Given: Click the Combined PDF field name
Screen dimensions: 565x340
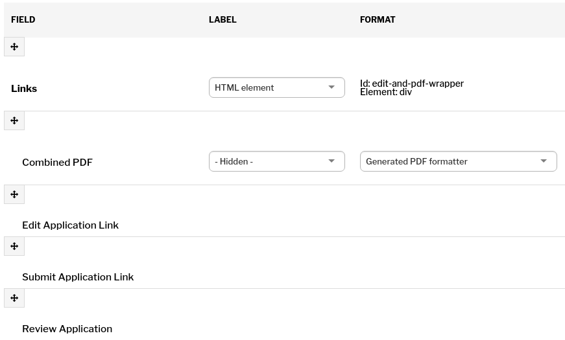Looking at the screenshot, I should coord(57,163).
